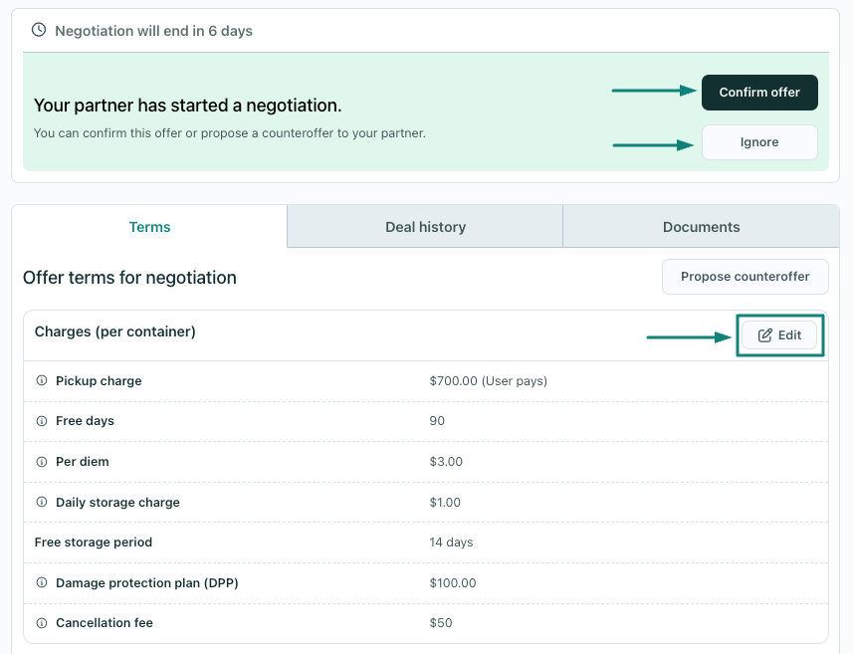Click the pencil icon in Edit button

coord(765,335)
